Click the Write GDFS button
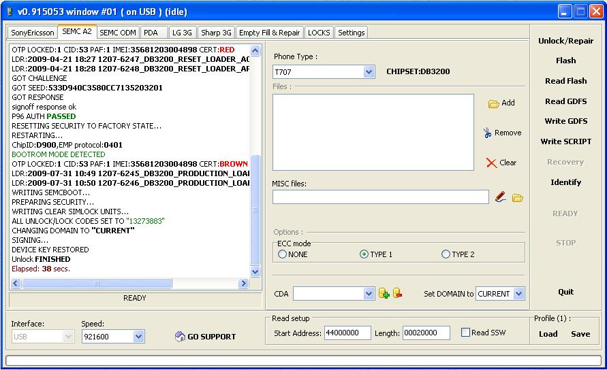 (565, 121)
